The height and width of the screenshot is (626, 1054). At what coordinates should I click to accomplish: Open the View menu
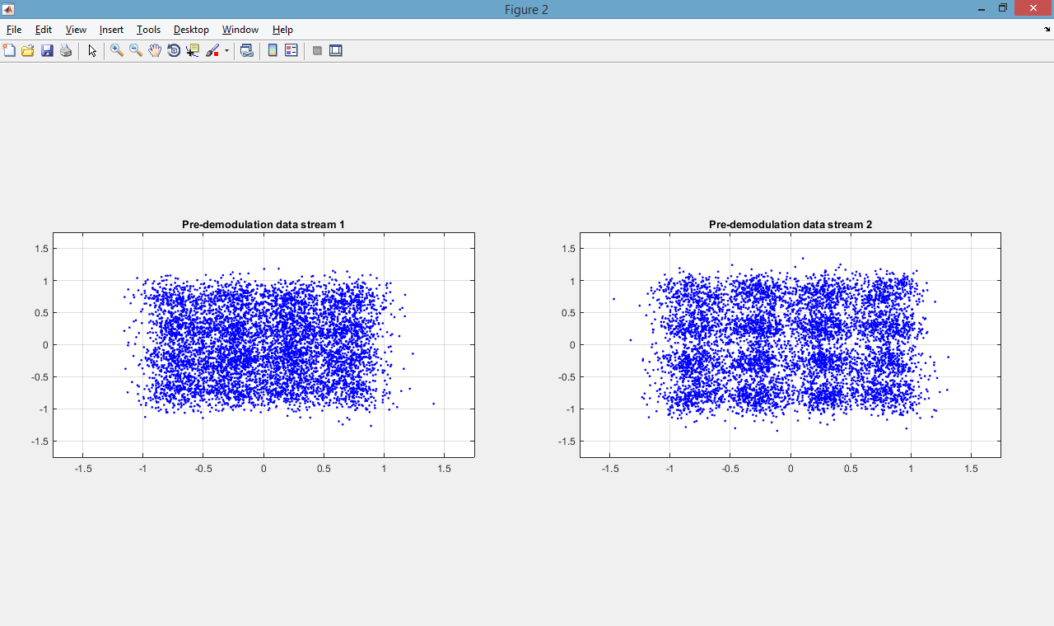(76, 30)
